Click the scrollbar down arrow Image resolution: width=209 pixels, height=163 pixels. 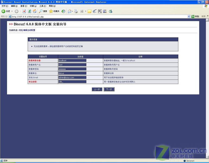coord(207,157)
